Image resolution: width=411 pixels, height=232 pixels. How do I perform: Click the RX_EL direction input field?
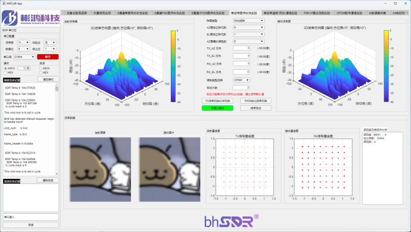pyautogui.click(x=241, y=72)
